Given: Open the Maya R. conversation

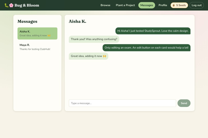Looking at the screenshot, I should (37, 47).
